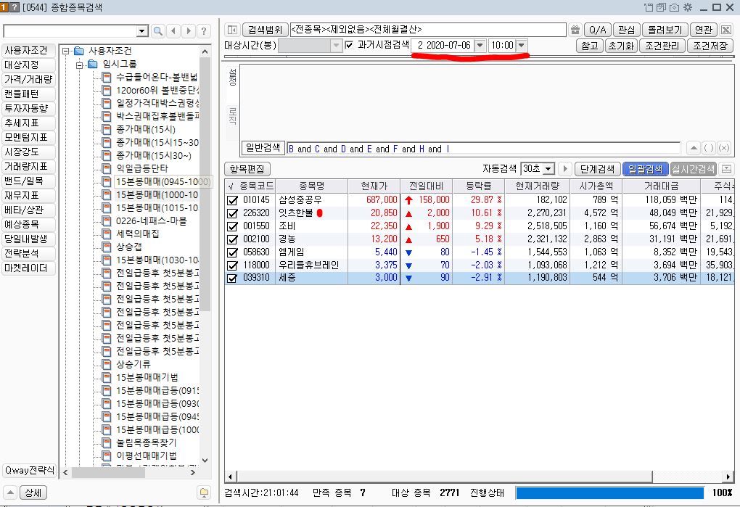Open the 10:00 time dropdown
This screenshot has width=740, height=507.
[x=521, y=46]
